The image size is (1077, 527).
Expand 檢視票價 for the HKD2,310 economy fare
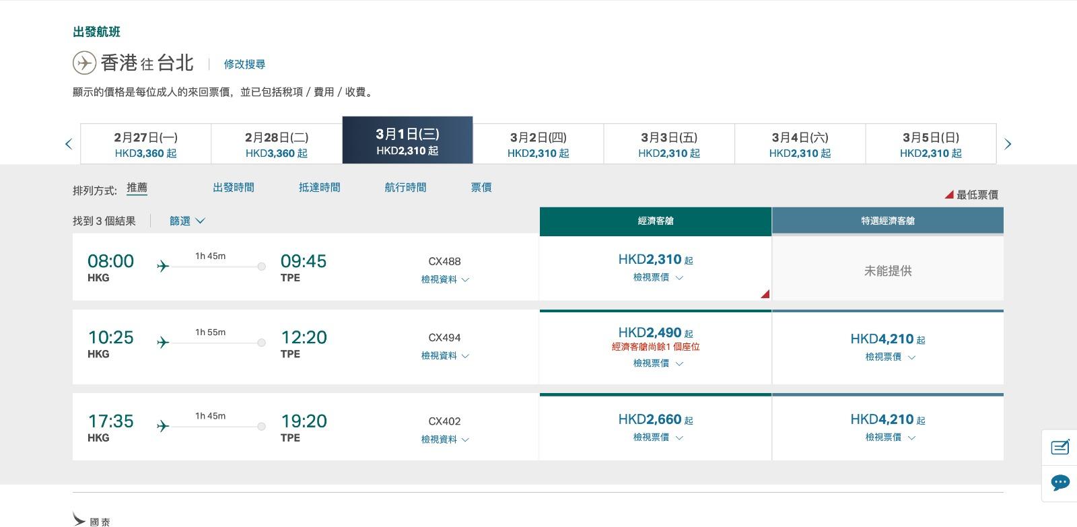tap(657, 277)
